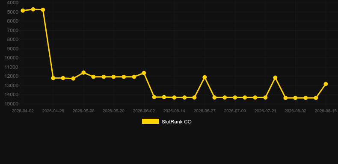Click x-axis date label 2026-08-15

point(326,111)
